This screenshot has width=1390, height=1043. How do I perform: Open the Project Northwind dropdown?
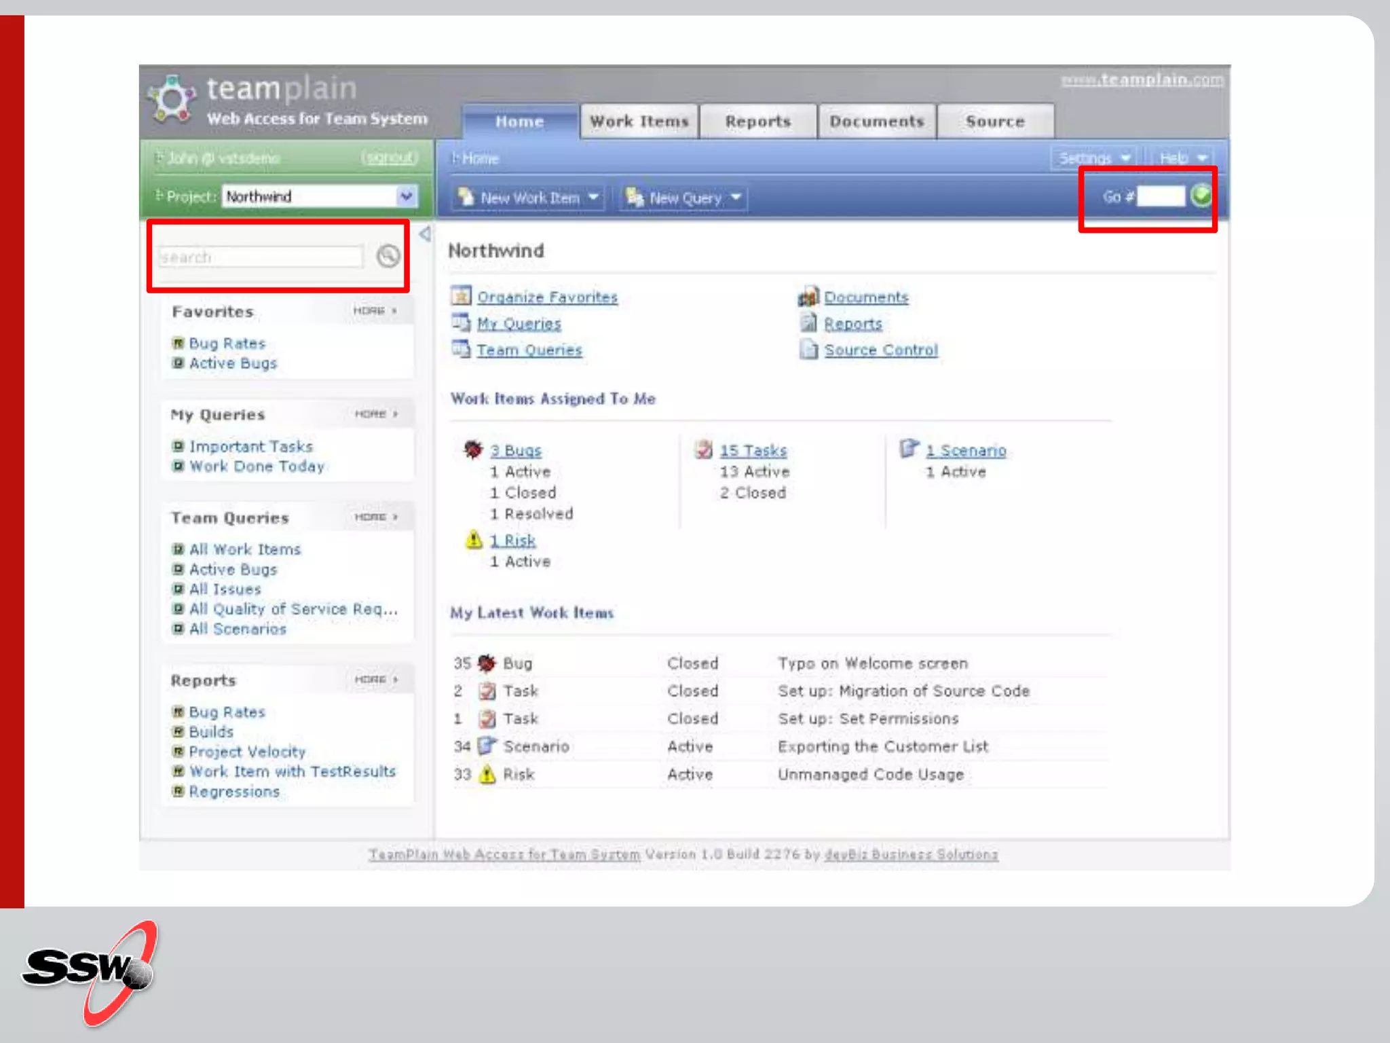(x=406, y=196)
